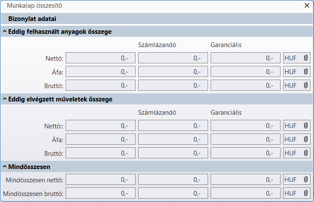Click first Mindösszesen nettó total field

pos(100,180)
